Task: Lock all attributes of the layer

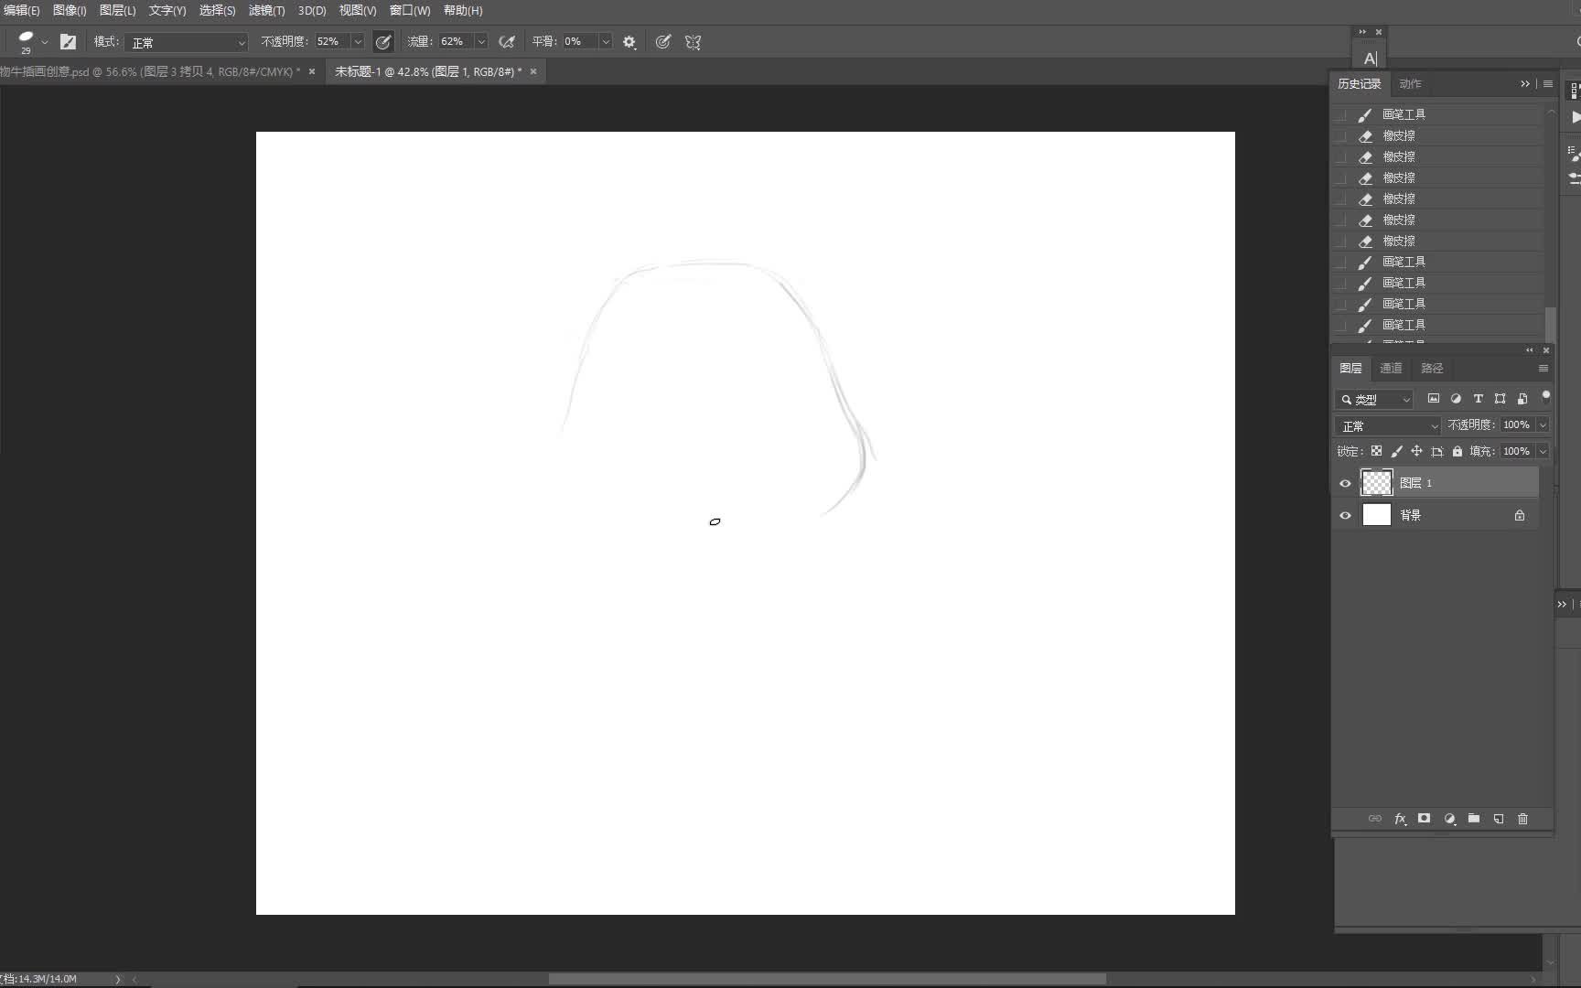Action: (1457, 451)
